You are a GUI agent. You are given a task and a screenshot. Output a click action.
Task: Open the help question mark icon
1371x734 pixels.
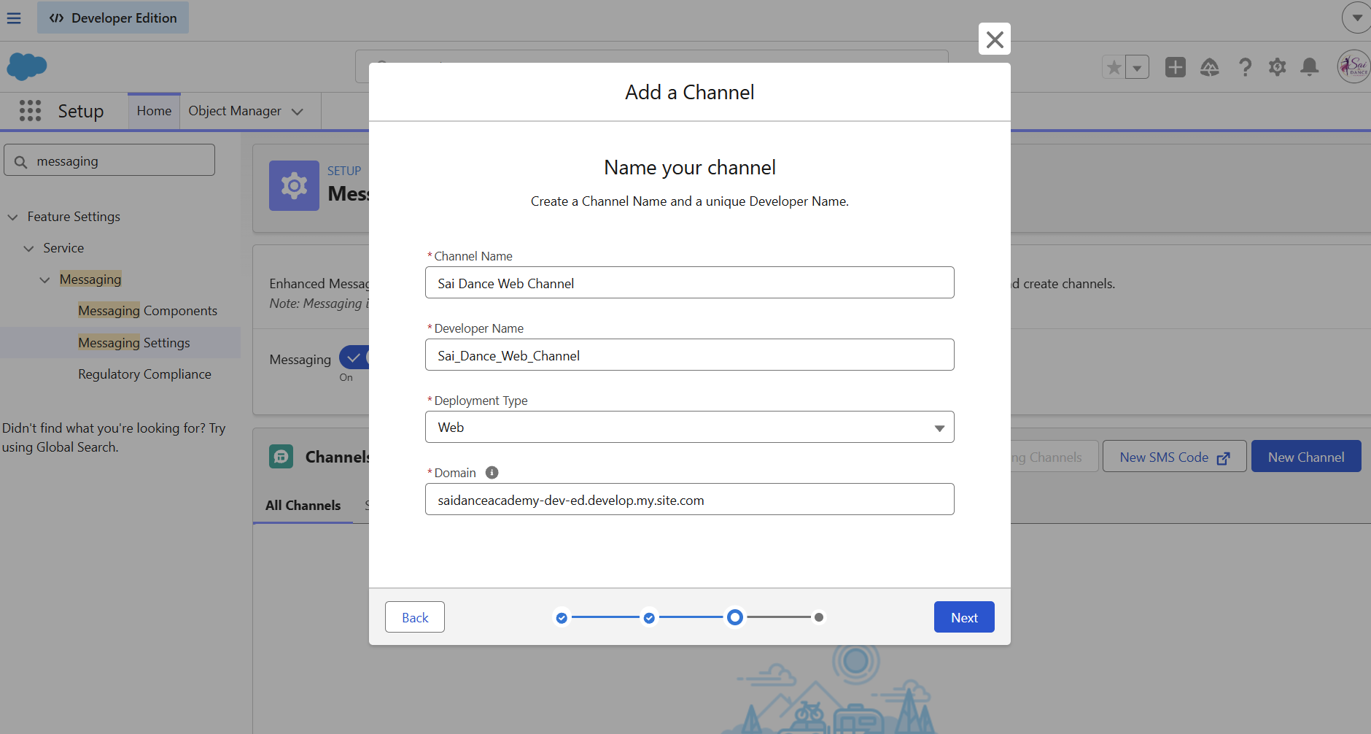[1245, 67]
